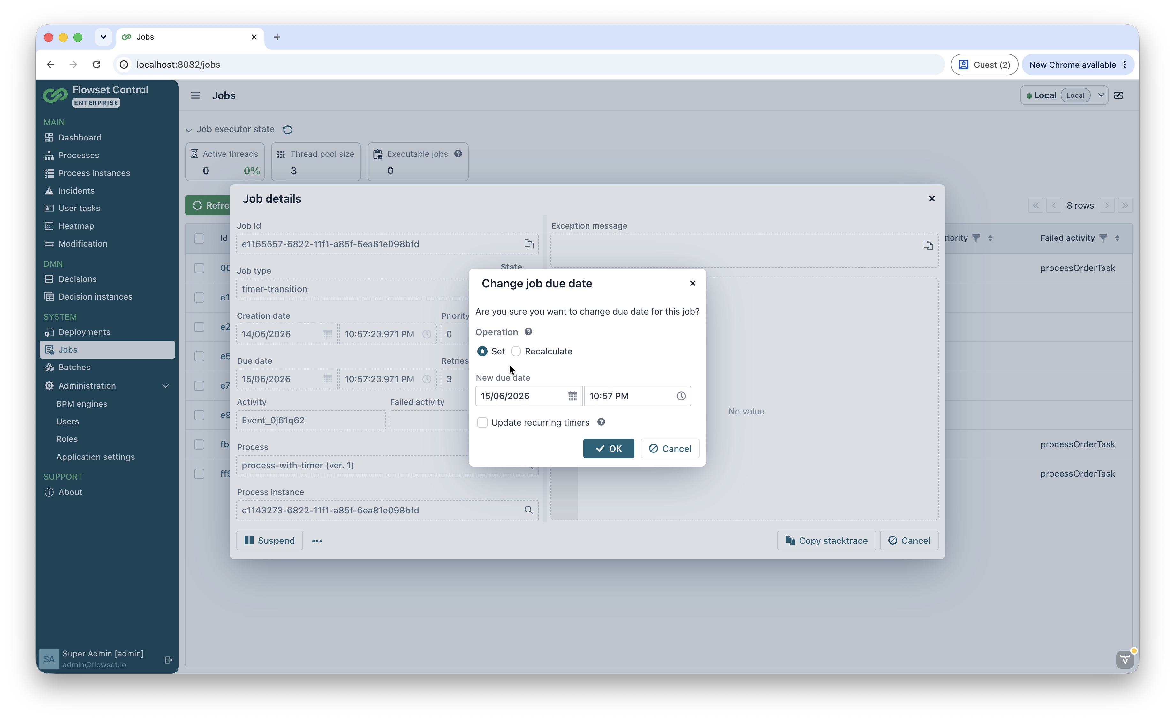Check the job row checkbox starting with e1
Viewport: 1175px width, 721px height.
tap(199, 298)
